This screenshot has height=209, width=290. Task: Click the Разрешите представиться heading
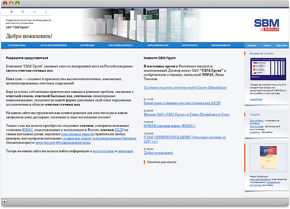pos(27,58)
